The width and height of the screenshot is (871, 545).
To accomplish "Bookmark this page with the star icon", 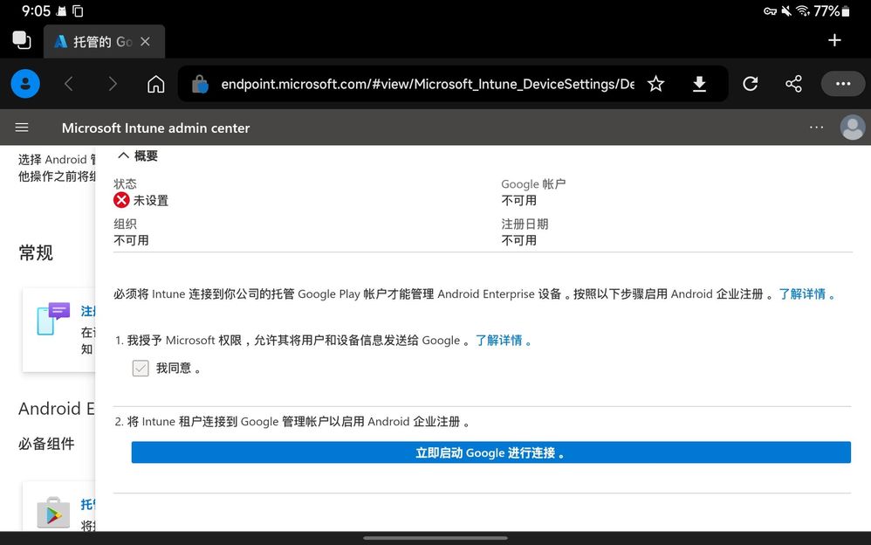I will click(656, 84).
